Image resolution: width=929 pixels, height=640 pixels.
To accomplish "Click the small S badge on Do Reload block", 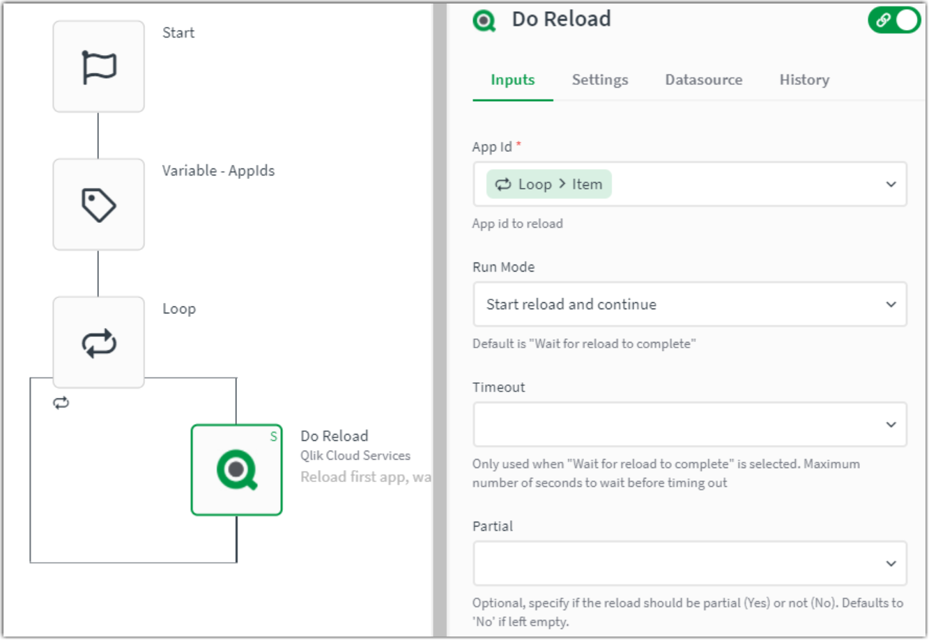I will pyautogui.click(x=274, y=437).
